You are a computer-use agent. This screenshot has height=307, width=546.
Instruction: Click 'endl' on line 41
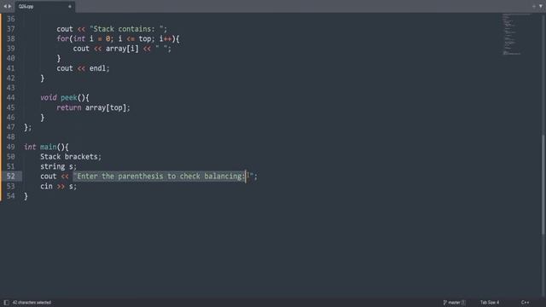[97, 68]
